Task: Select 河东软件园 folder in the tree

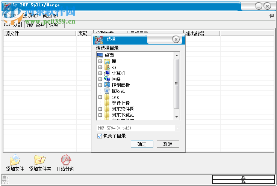Action: [123, 109]
